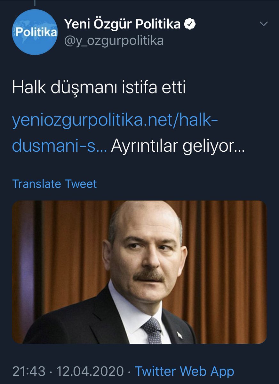This screenshot has height=384, width=279.
Task: Open the blue Politika profile avatar
Action: pos(35,32)
